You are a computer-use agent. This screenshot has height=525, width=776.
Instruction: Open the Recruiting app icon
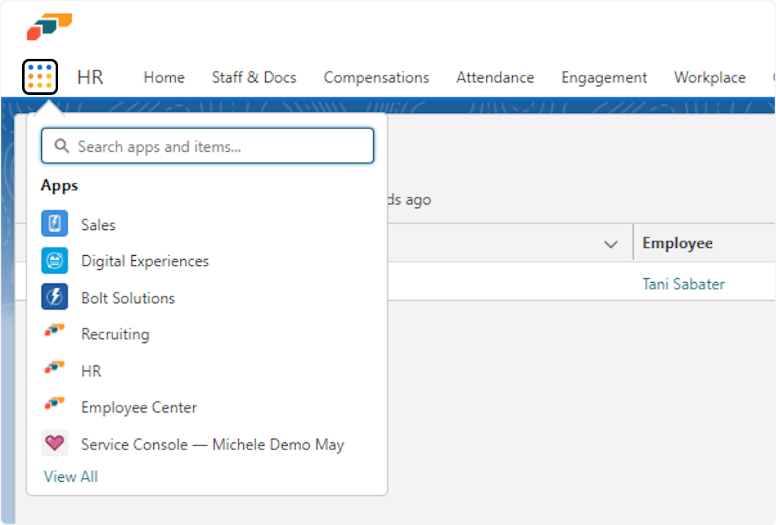pyautogui.click(x=54, y=333)
